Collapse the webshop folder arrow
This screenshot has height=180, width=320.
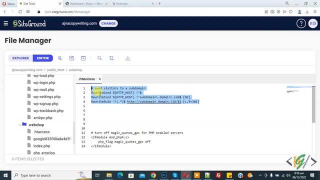pos(19,124)
